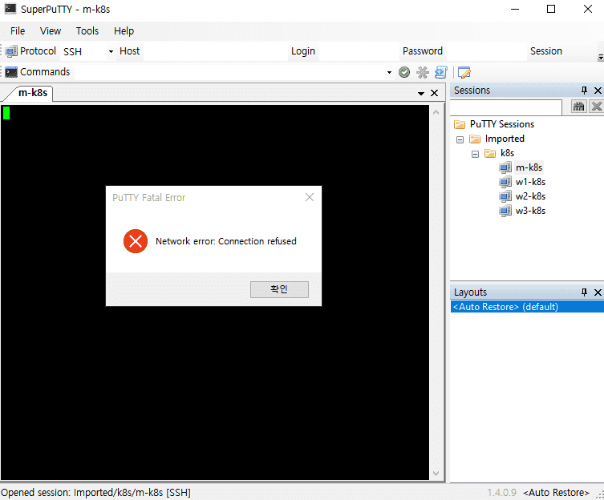Collapse the k8s tree node
The image size is (604, 500).
[475, 154]
